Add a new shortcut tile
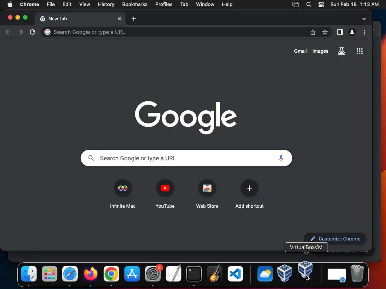The height and width of the screenshot is (289, 386). pos(250,194)
